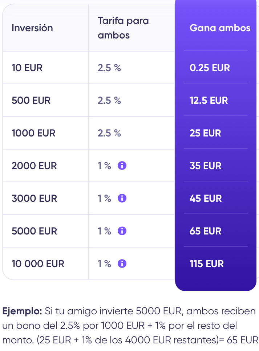259x351 pixels.
Task: Click the 115 EUR reward value
Action: (207, 264)
